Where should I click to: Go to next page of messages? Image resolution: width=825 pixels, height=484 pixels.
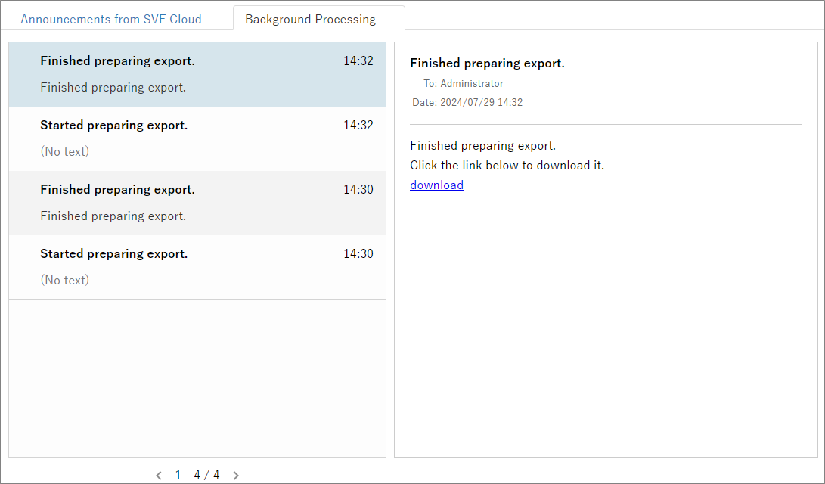236,476
